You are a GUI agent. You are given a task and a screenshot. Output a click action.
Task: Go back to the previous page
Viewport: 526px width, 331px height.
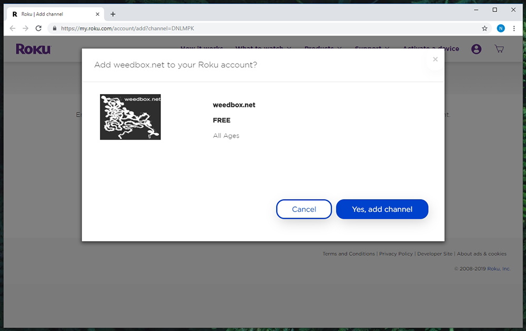point(13,28)
